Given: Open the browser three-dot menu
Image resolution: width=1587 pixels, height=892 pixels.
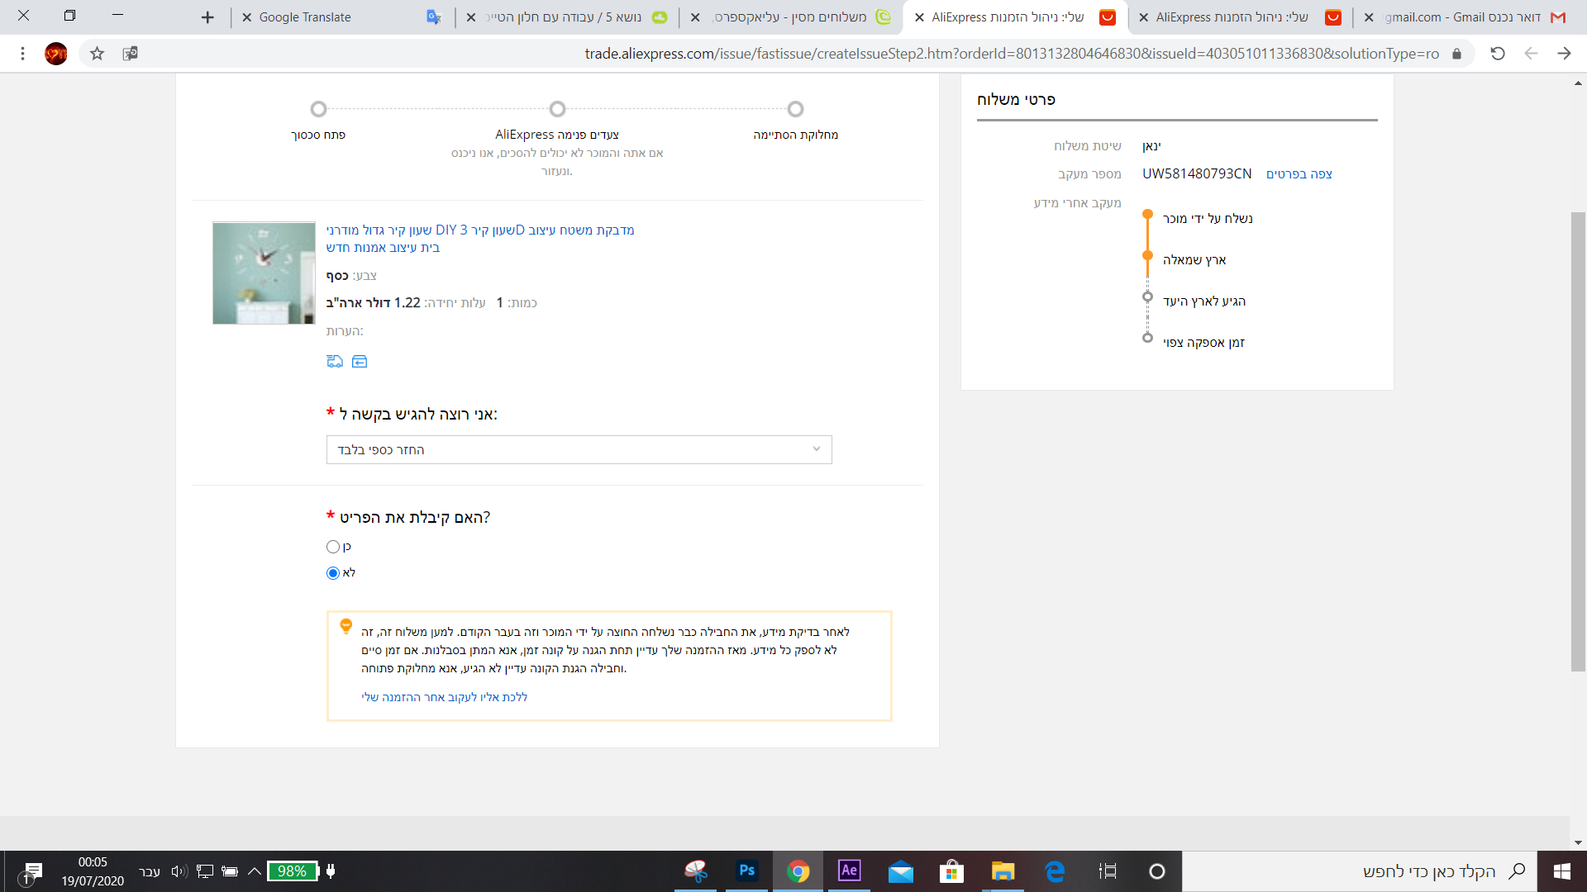Looking at the screenshot, I should [22, 54].
